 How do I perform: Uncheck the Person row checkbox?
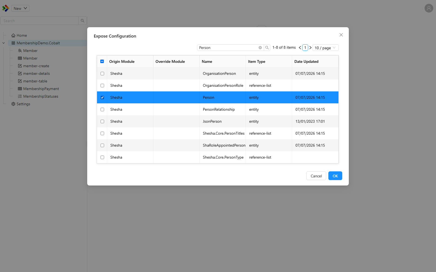click(x=102, y=97)
